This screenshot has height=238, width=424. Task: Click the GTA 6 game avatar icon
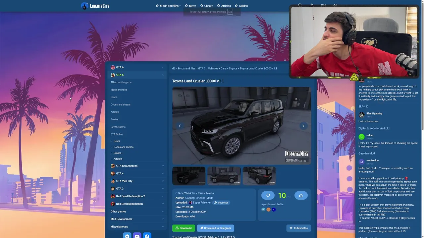coord(113,67)
